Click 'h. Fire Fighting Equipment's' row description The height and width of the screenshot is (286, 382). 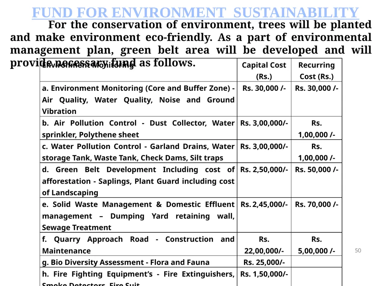coord(138,279)
